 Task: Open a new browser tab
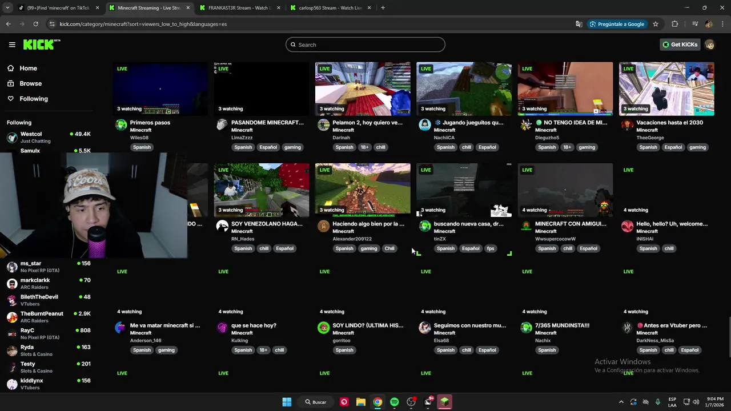click(383, 8)
